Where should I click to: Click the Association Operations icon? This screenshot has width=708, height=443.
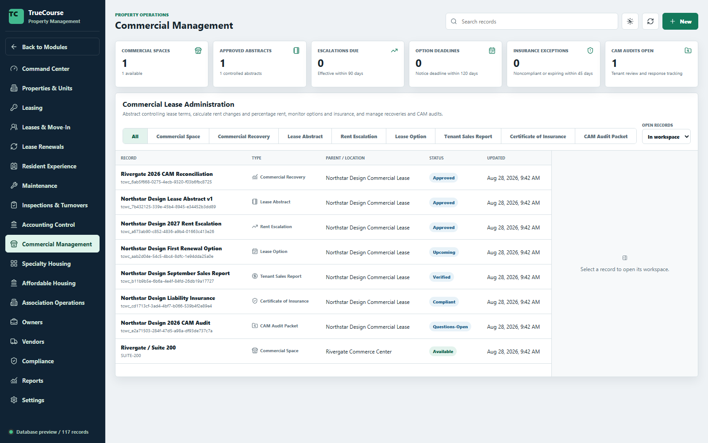(14, 303)
